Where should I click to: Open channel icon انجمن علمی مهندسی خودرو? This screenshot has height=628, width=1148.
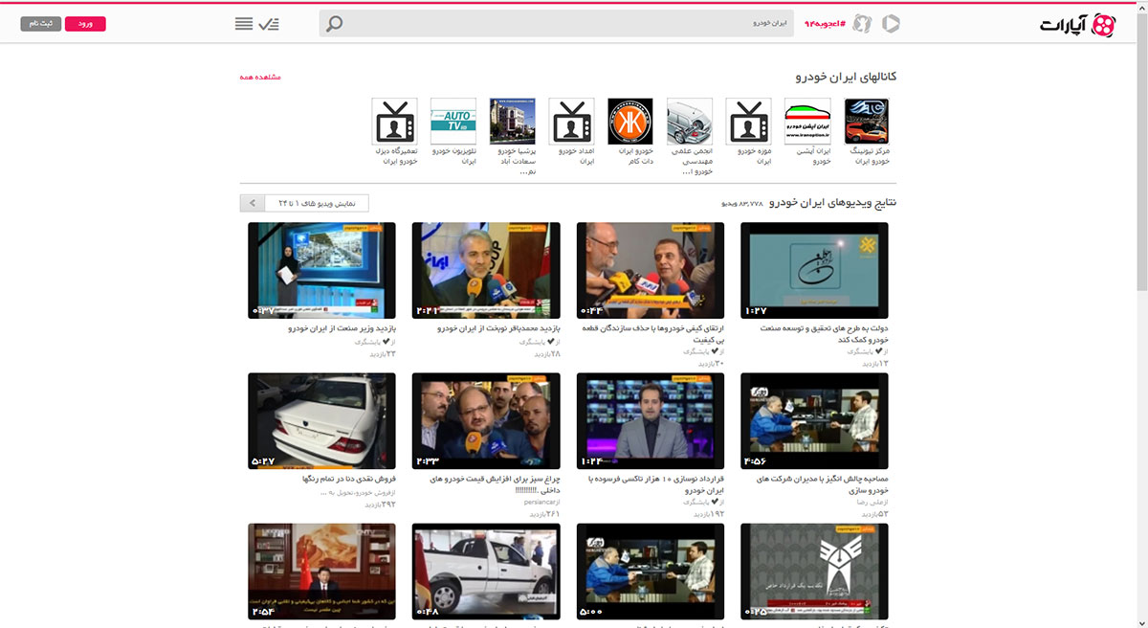point(689,122)
